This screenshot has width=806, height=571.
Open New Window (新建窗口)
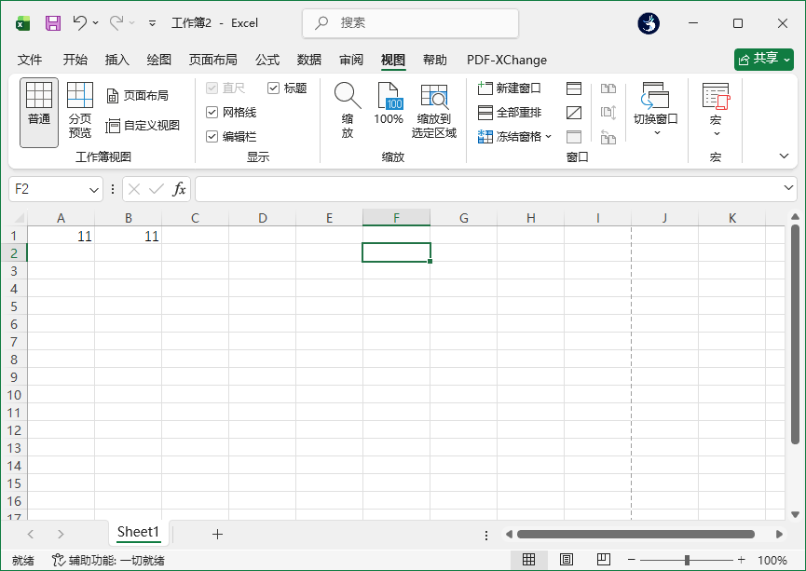pos(510,88)
